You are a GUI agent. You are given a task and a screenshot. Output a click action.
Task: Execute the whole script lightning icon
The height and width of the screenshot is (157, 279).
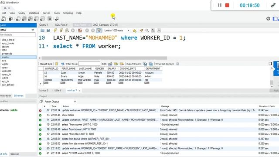55,31
